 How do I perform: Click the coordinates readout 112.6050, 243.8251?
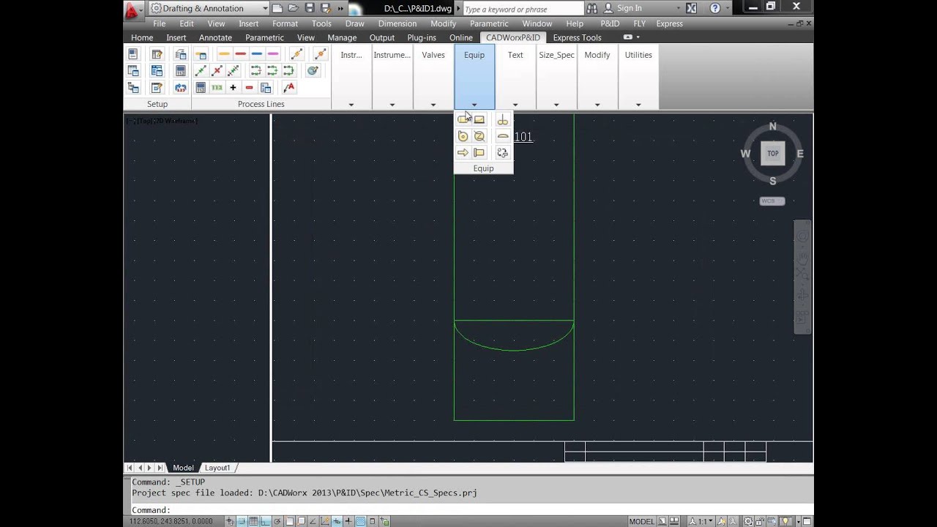tap(171, 521)
